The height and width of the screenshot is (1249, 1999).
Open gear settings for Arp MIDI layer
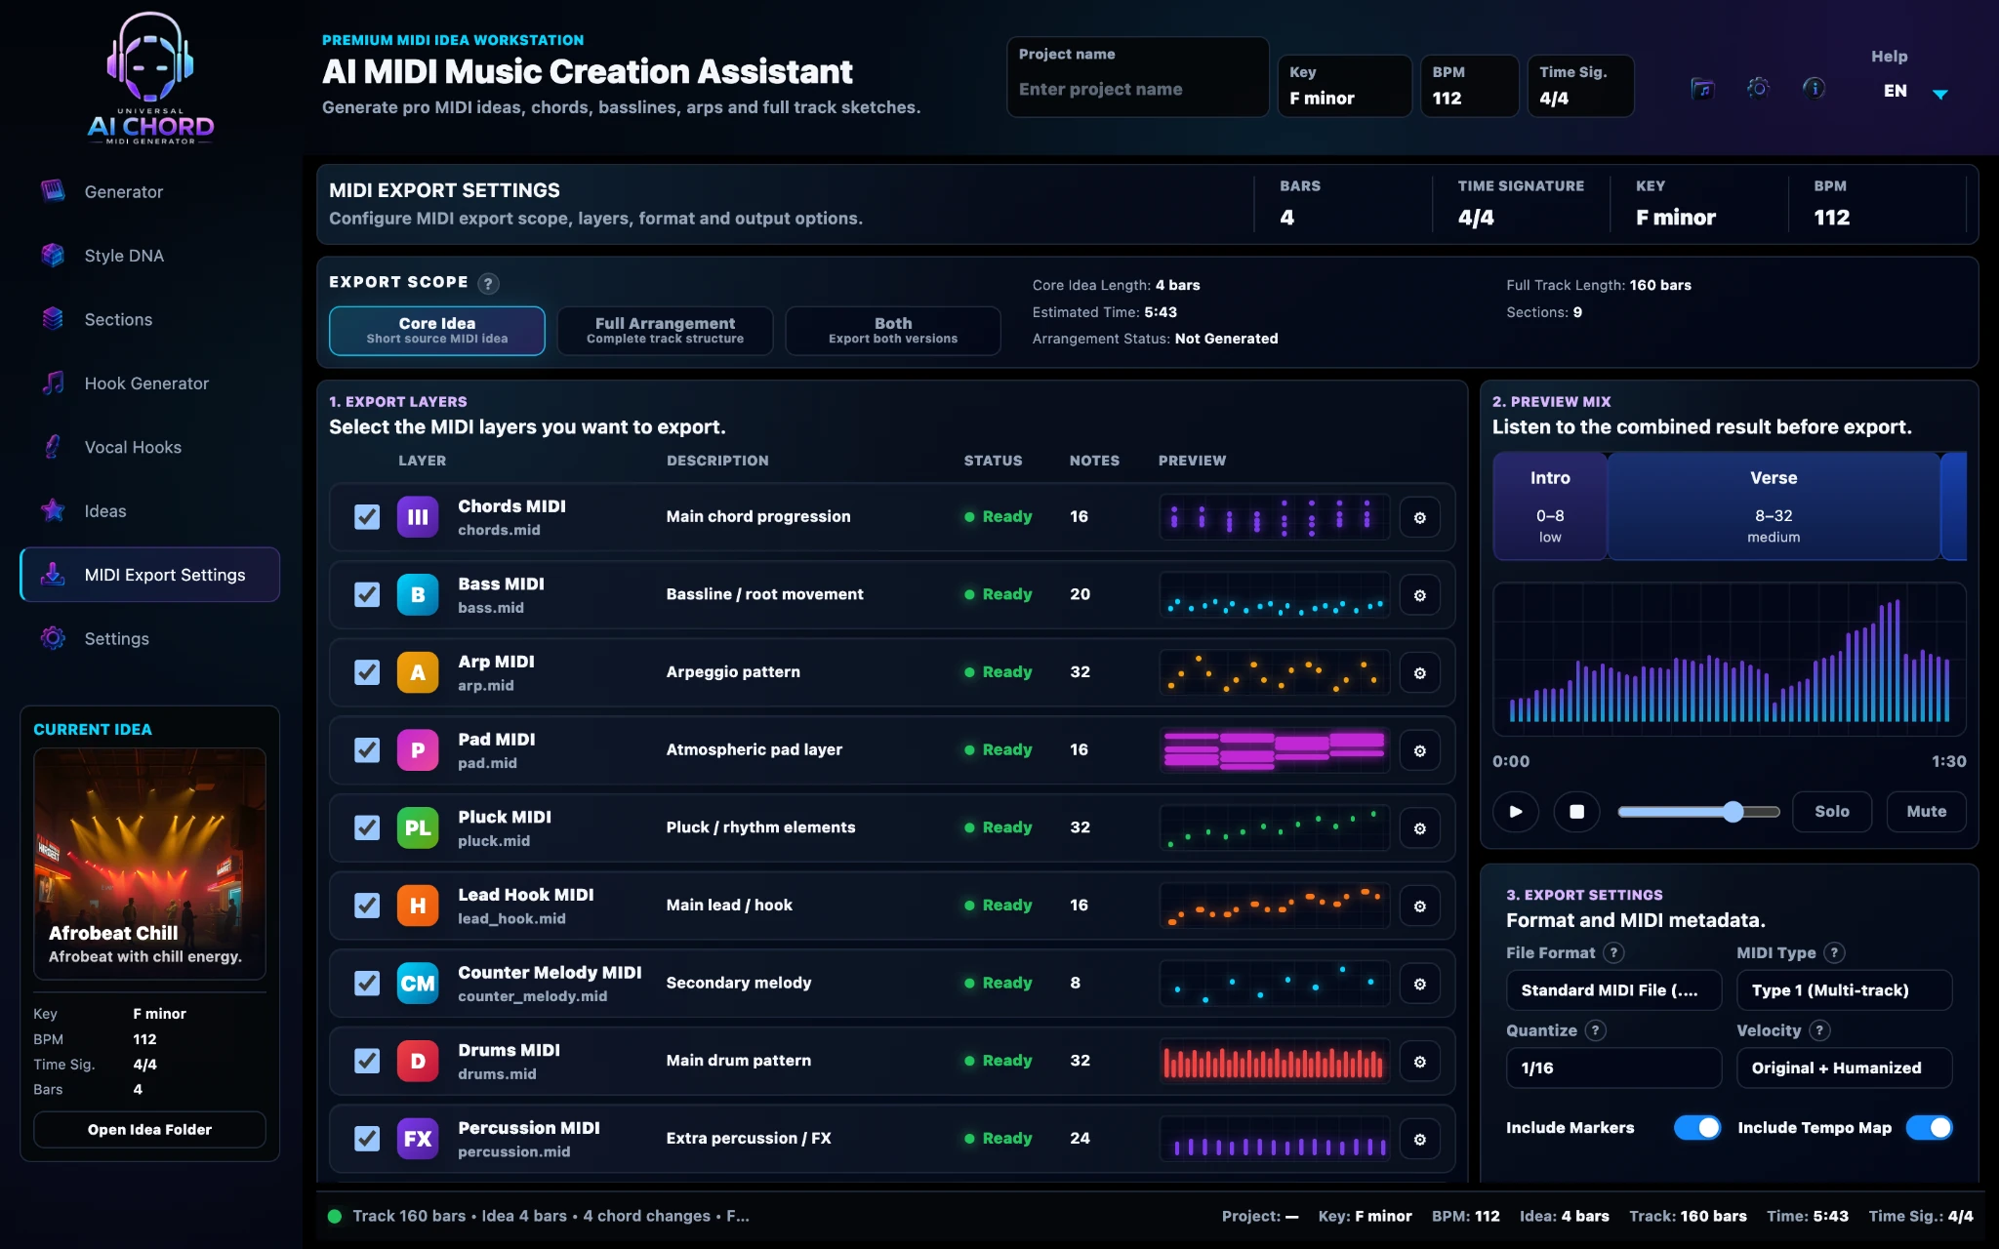(1419, 672)
